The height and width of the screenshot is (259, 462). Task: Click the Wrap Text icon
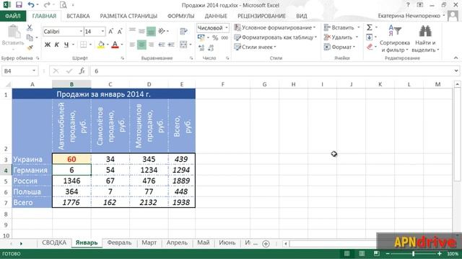[183, 31]
